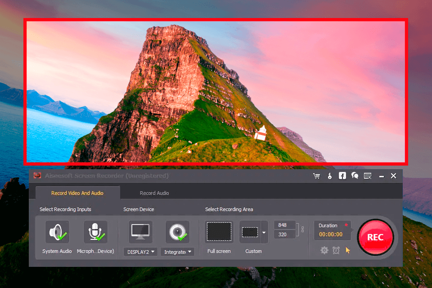
Task: Click the register key icon
Action: point(329,176)
